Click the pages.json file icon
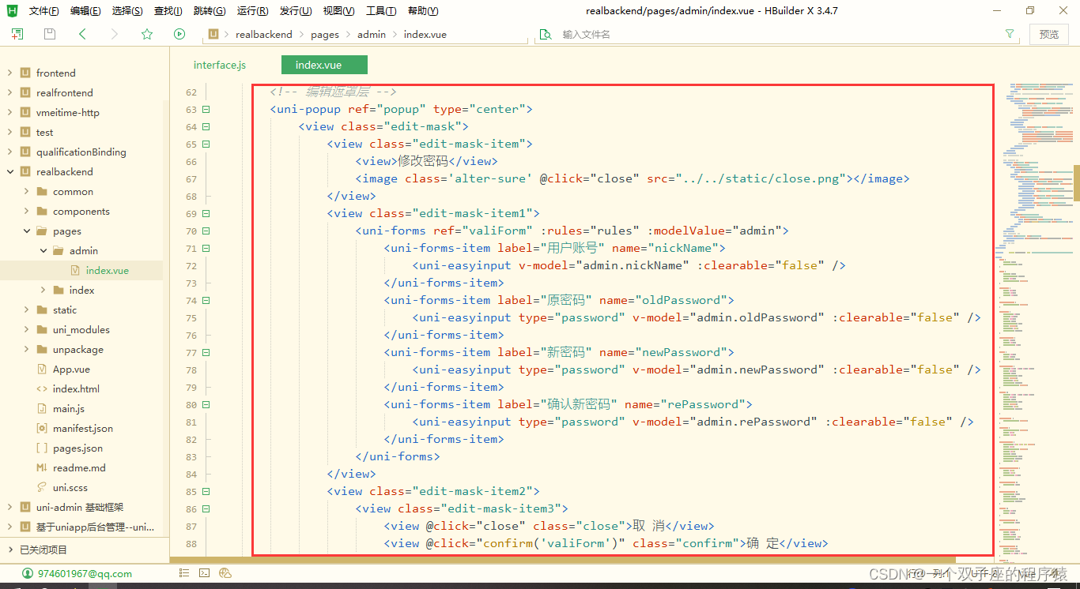The width and height of the screenshot is (1080, 589). 42,448
